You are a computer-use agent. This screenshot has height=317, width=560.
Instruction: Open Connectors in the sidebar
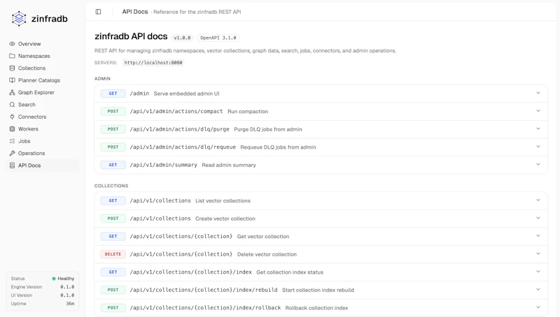pyautogui.click(x=43, y=117)
